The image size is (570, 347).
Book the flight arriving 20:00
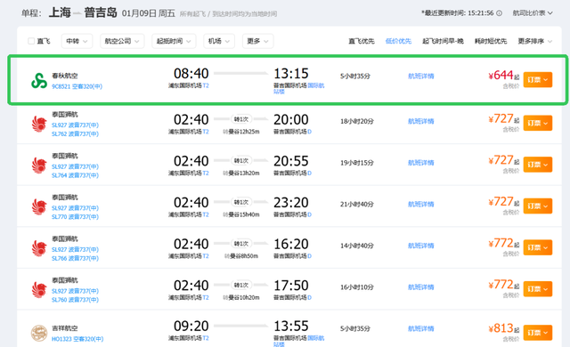(x=538, y=123)
